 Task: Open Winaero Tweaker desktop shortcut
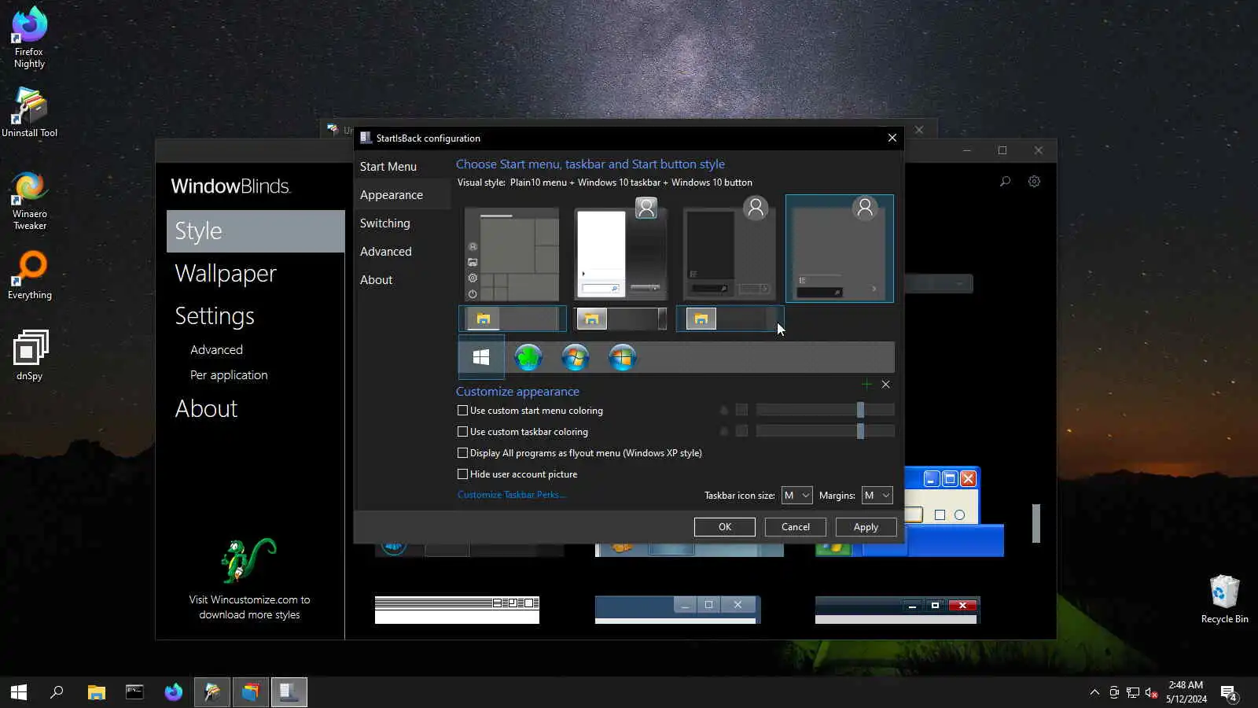29,201
